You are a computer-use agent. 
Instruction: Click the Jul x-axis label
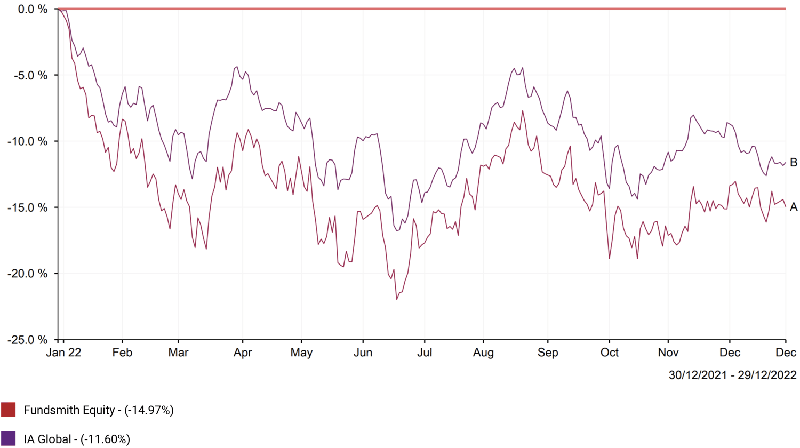pos(425,353)
